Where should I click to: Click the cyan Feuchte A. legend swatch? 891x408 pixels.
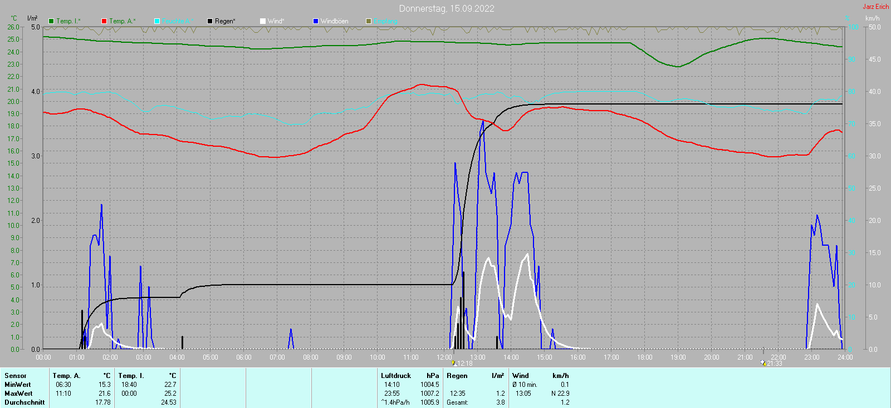click(157, 21)
